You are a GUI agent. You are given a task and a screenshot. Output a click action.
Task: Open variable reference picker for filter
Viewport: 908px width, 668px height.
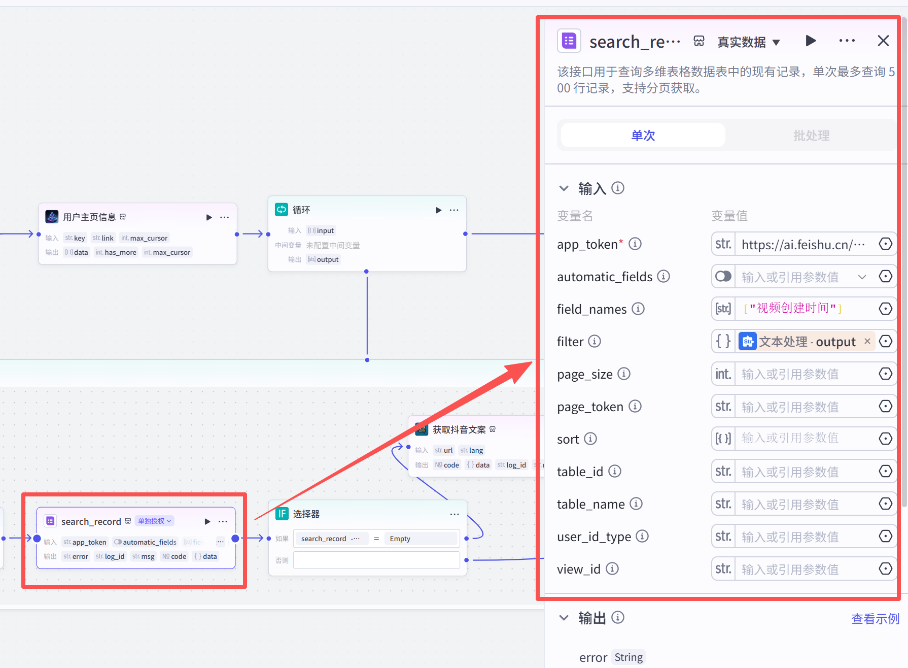coord(885,341)
